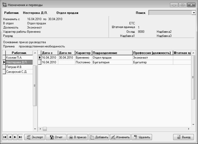
Task: Sort by the Дата с column header
Action: tap(49, 53)
